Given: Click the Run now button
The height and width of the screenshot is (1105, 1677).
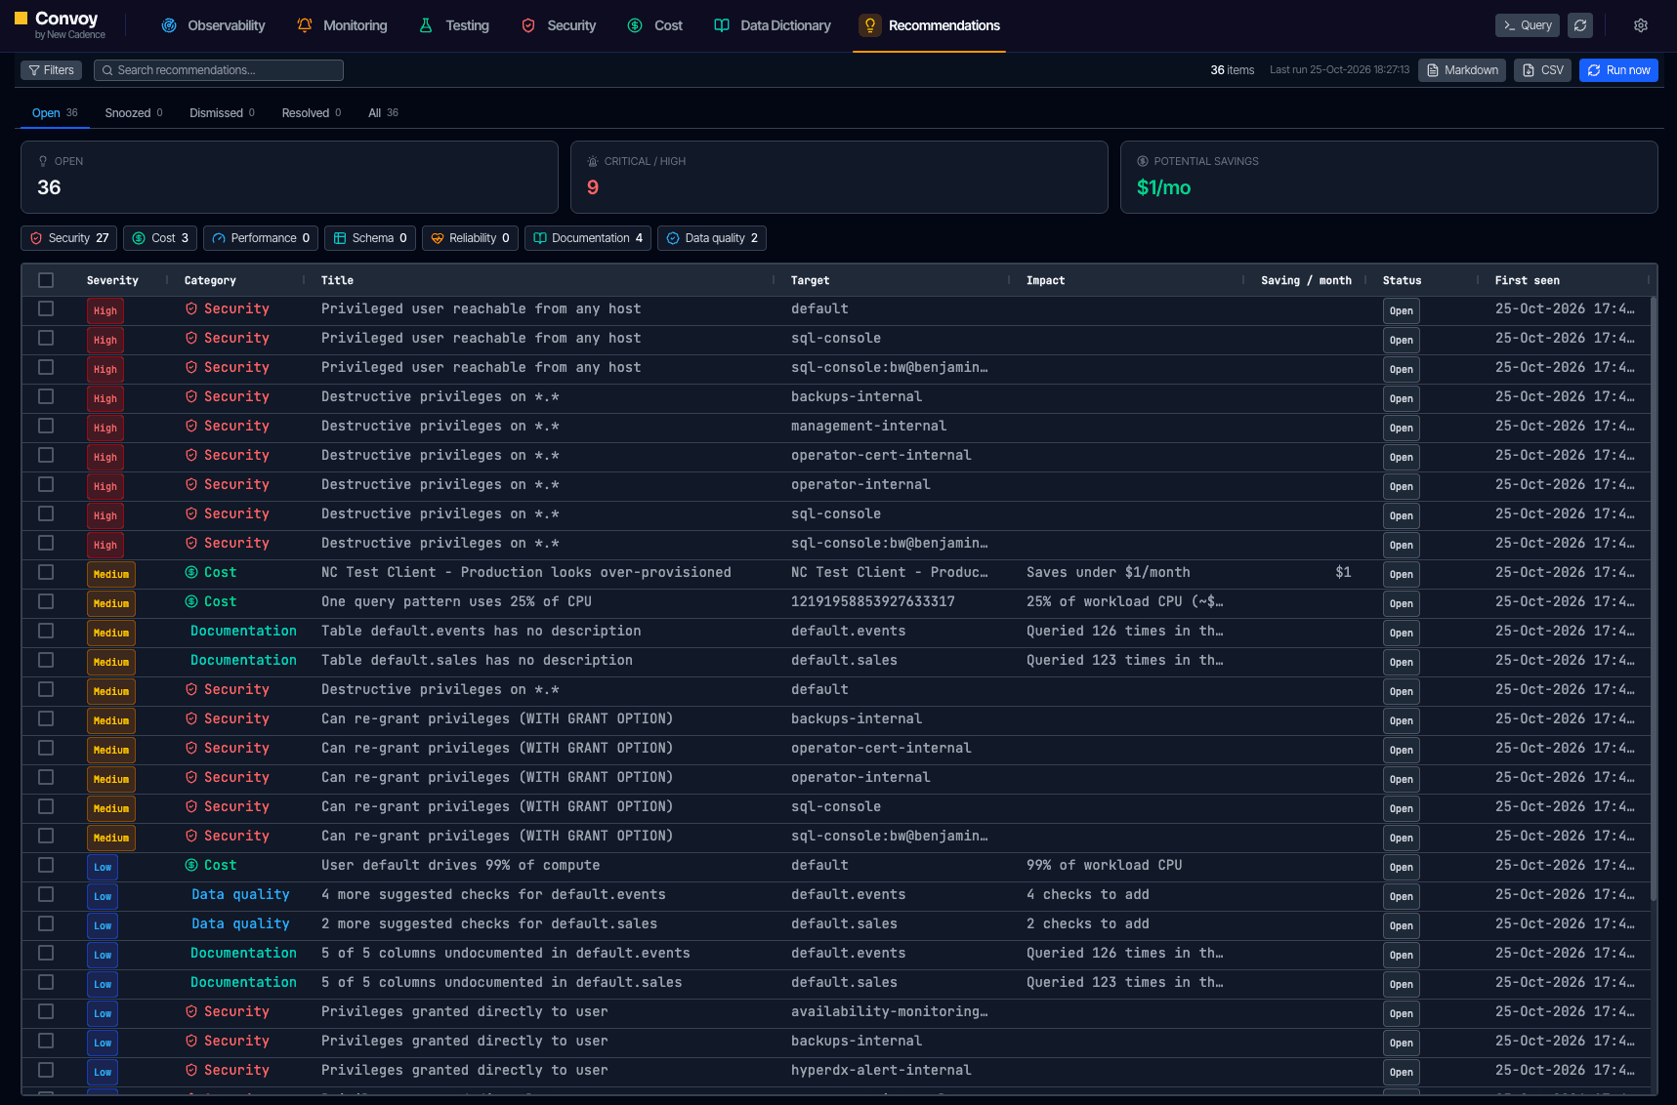Looking at the screenshot, I should pyautogui.click(x=1618, y=70).
